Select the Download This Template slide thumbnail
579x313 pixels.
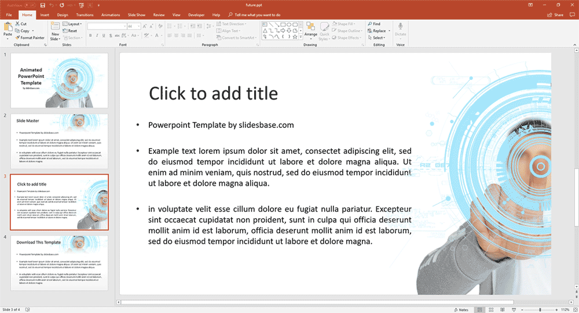click(59, 262)
